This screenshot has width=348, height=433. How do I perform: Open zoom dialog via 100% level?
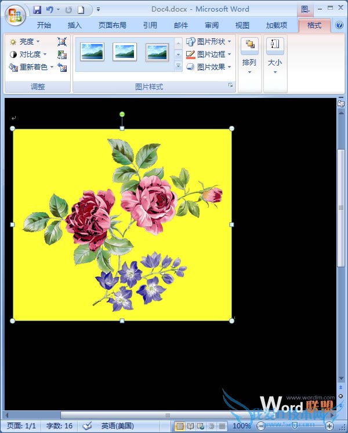click(x=241, y=426)
